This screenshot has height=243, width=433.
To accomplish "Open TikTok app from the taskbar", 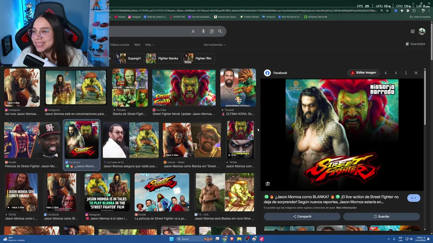I will point(261,239).
